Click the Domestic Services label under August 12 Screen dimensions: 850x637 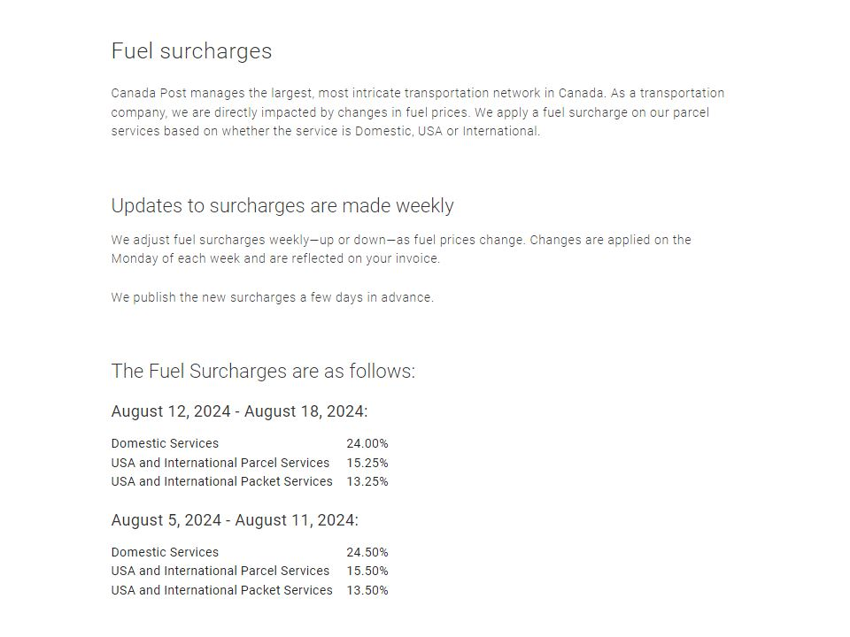pyautogui.click(x=165, y=443)
